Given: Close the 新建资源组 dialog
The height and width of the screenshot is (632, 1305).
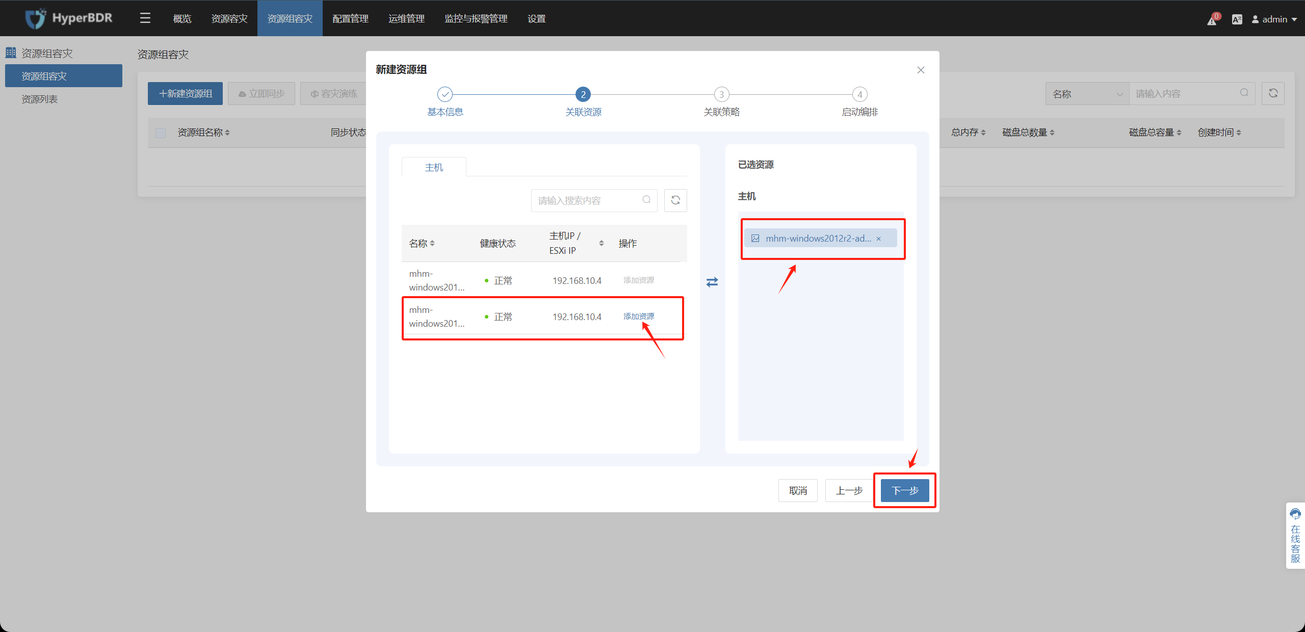Looking at the screenshot, I should pos(921,70).
